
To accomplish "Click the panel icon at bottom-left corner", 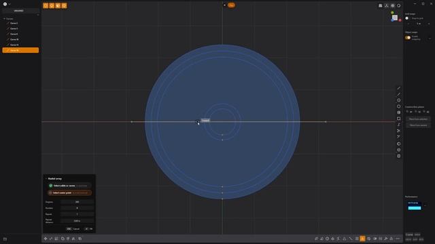I will (5, 239).
